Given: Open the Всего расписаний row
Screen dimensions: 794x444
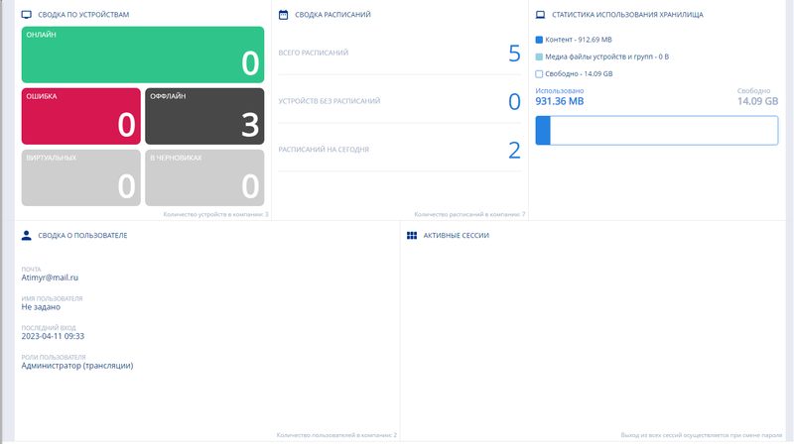Looking at the screenshot, I should click(x=399, y=53).
